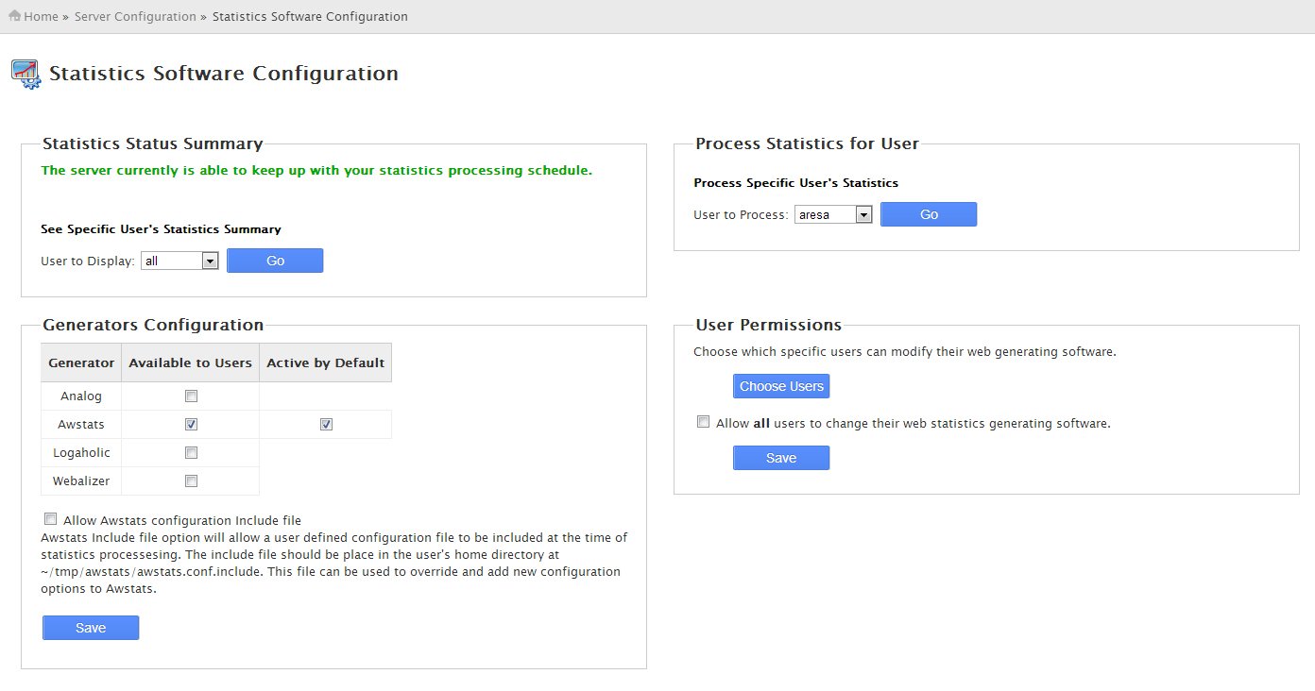Click Choose which specific users description text
Viewport: 1315px width, 691px height.
(x=905, y=352)
